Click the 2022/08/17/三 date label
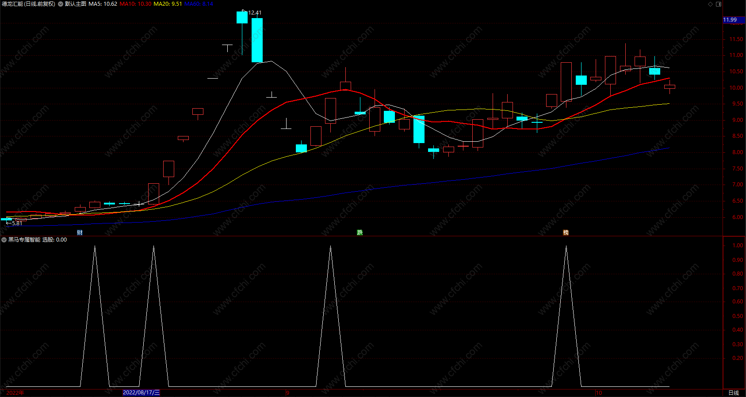746x397 pixels. 141,393
